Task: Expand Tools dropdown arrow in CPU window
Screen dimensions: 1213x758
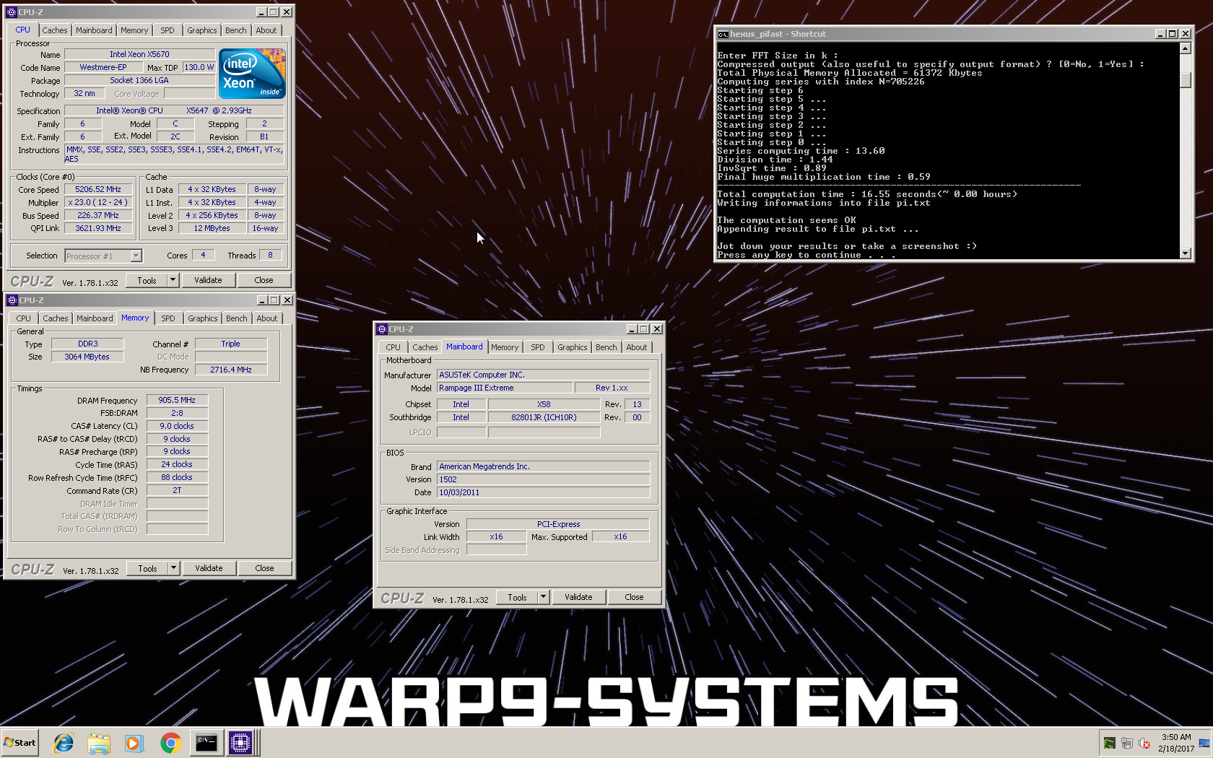Action: click(173, 280)
